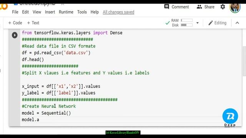Click the Deep logo badge
Screen dimensions: 246x138
coord(230,117)
